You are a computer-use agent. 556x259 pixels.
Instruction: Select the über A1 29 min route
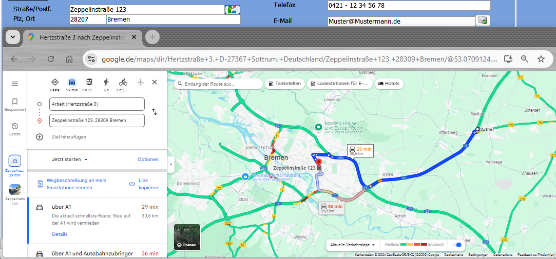(97, 221)
